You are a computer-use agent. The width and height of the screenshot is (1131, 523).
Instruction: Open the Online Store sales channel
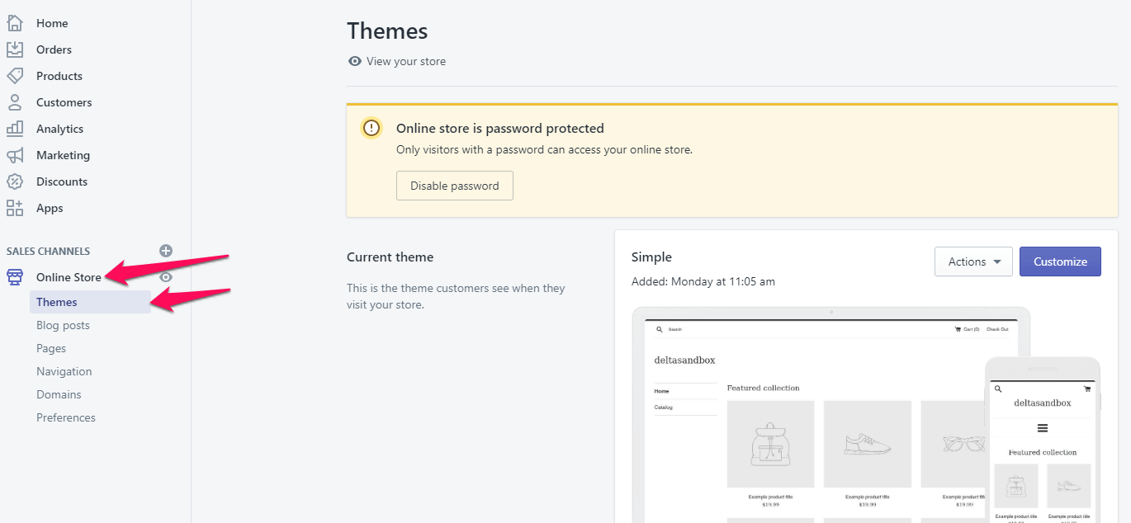click(69, 277)
